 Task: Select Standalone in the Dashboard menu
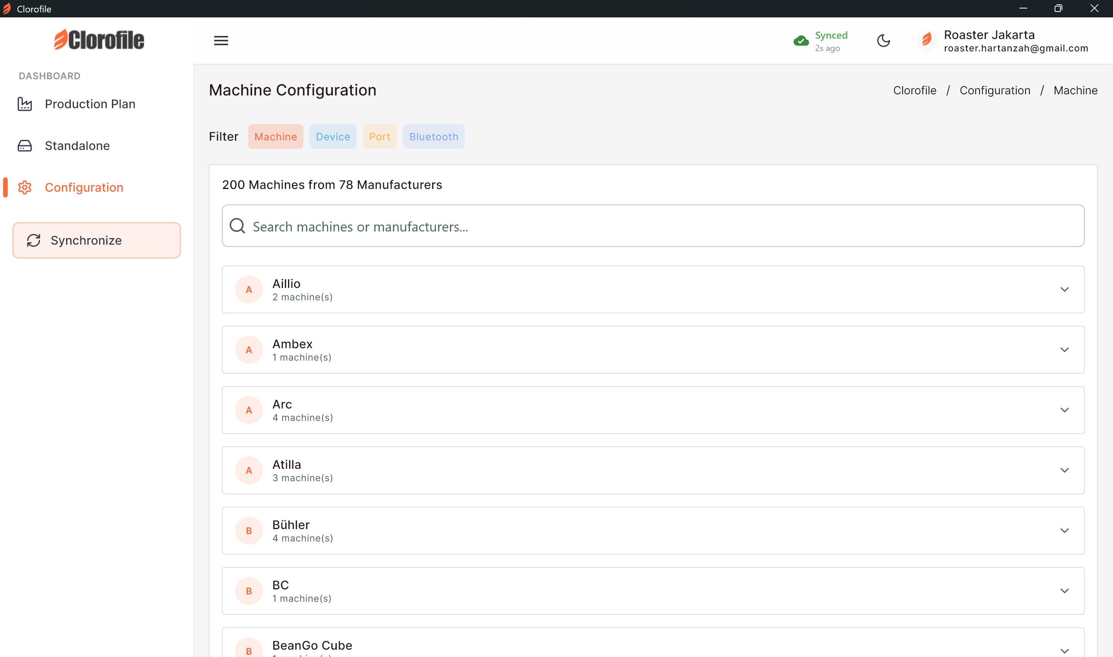pyautogui.click(x=77, y=145)
